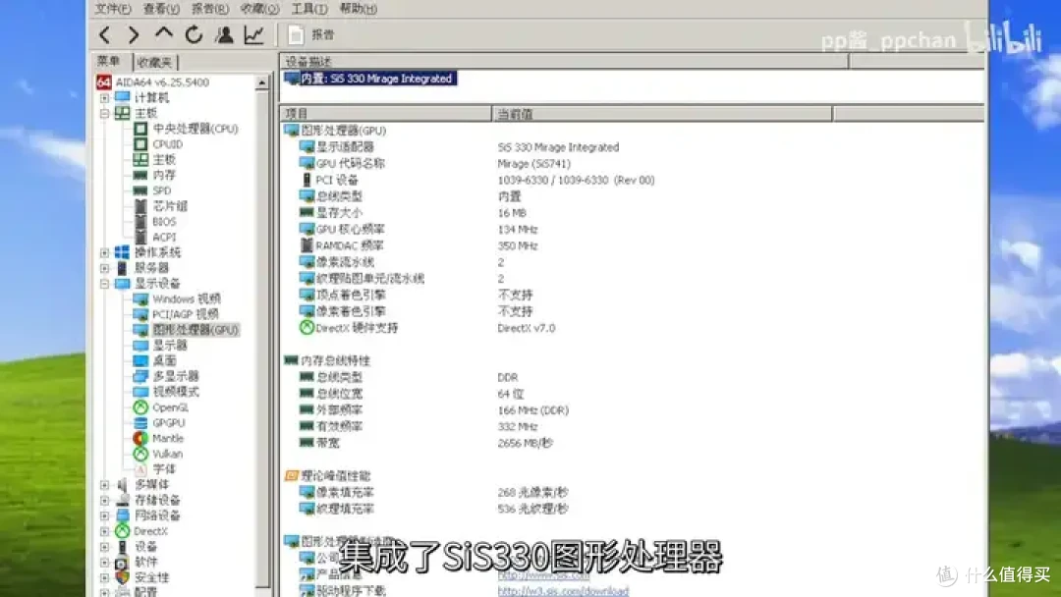Open the graph chart toolbar icon
Image resolution: width=1061 pixels, height=597 pixels.
[x=253, y=34]
